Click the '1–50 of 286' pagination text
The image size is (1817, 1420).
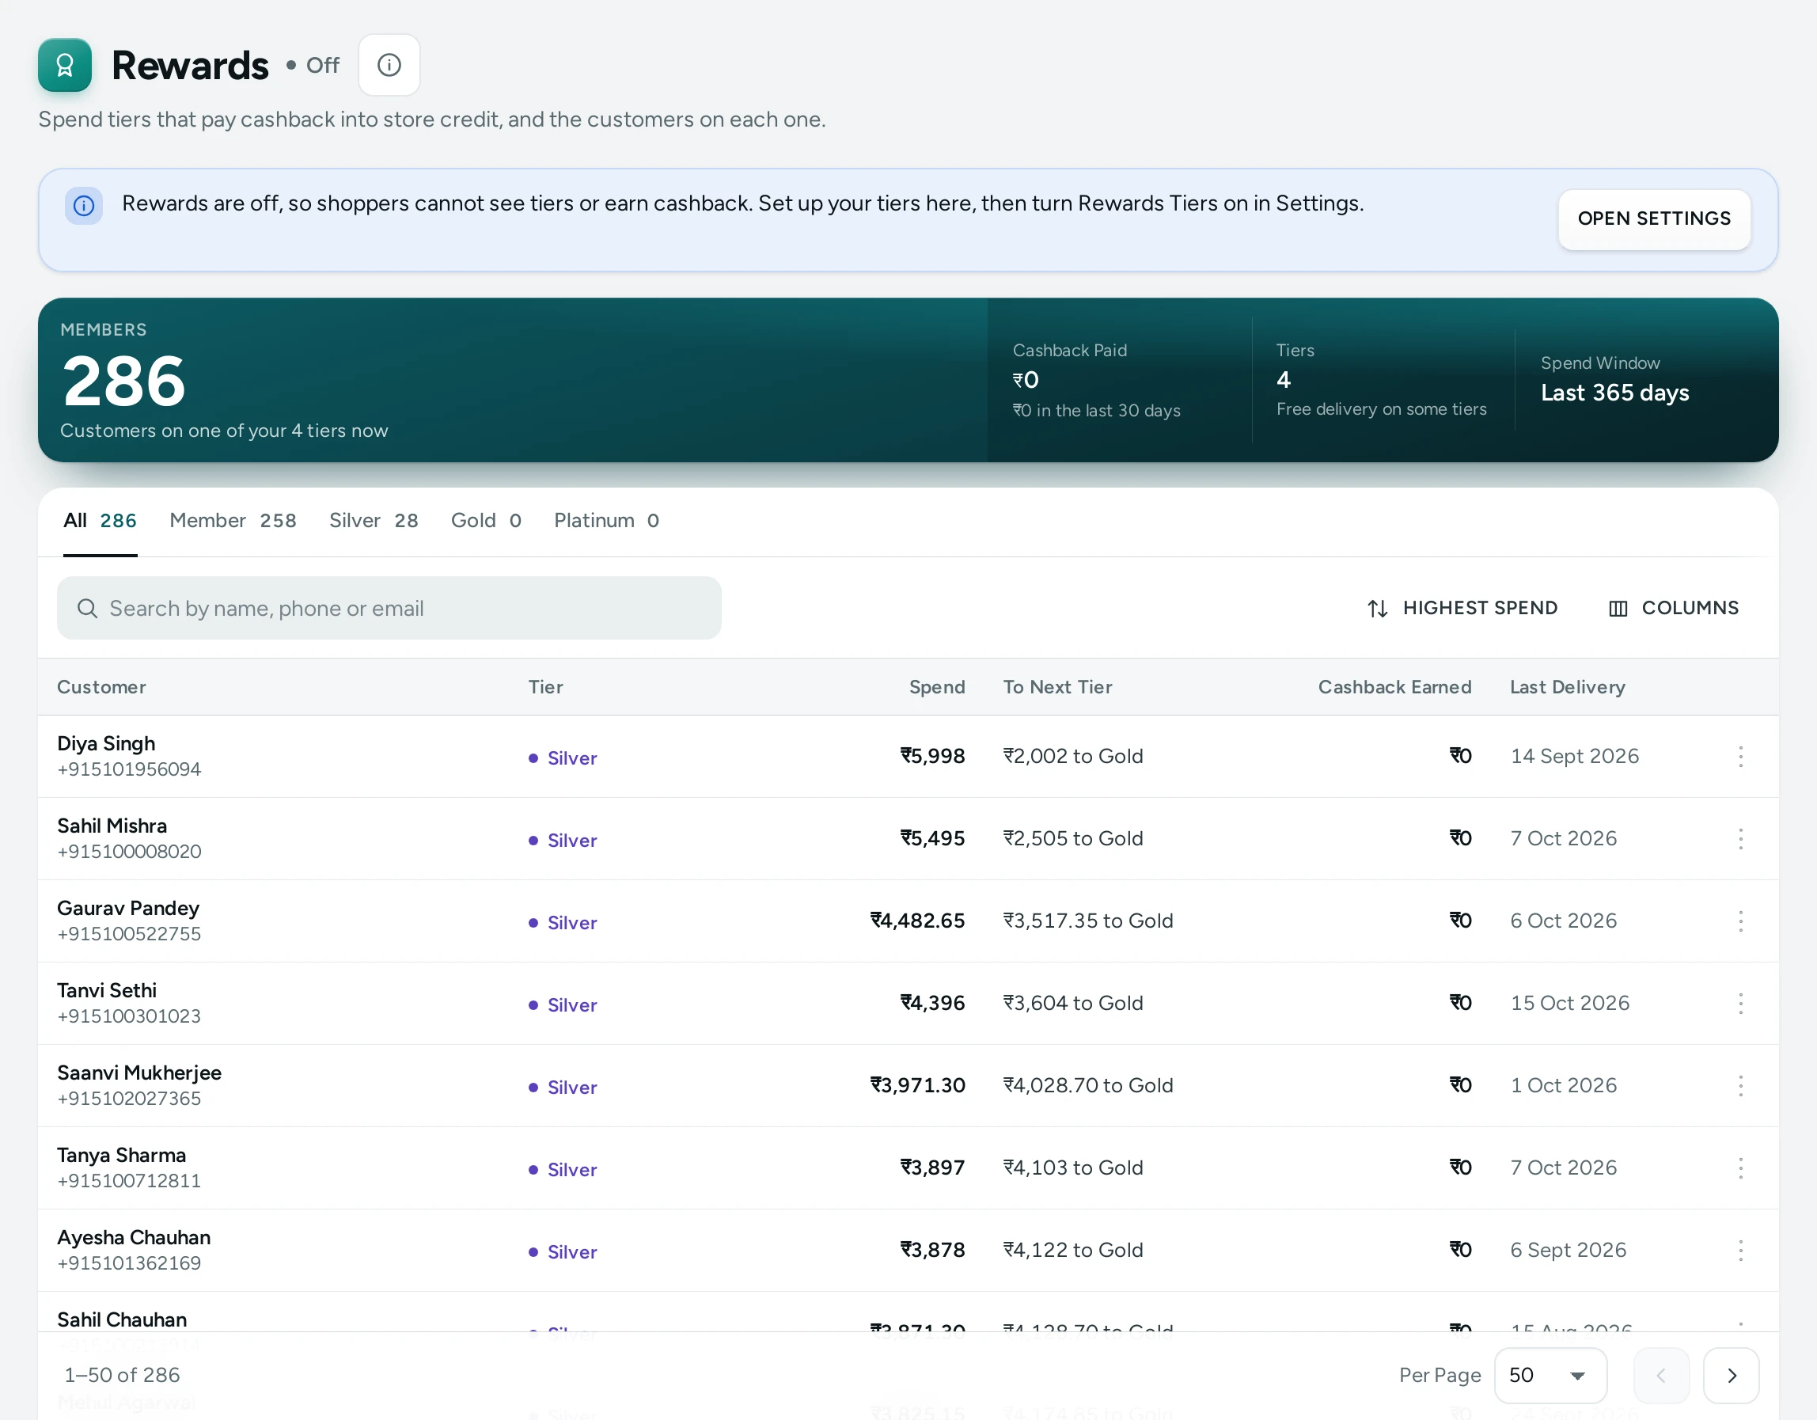[x=123, y=1375]
